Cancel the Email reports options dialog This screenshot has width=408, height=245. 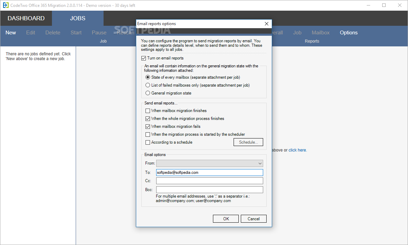(x=254, y=219)
